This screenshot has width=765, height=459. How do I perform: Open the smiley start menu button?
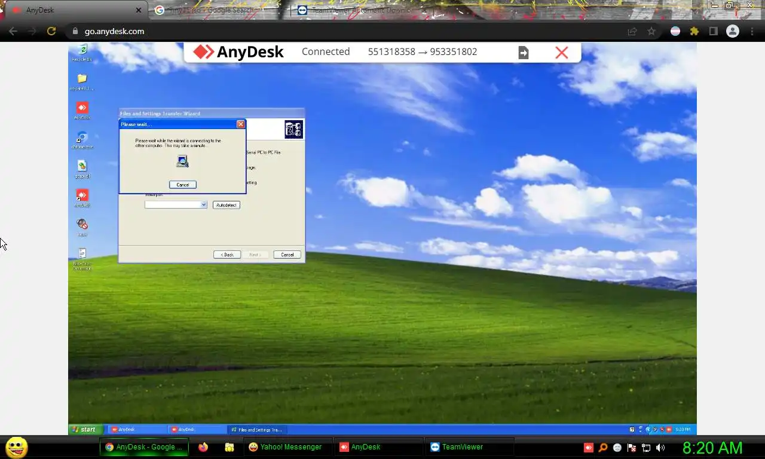coord(16,447)
